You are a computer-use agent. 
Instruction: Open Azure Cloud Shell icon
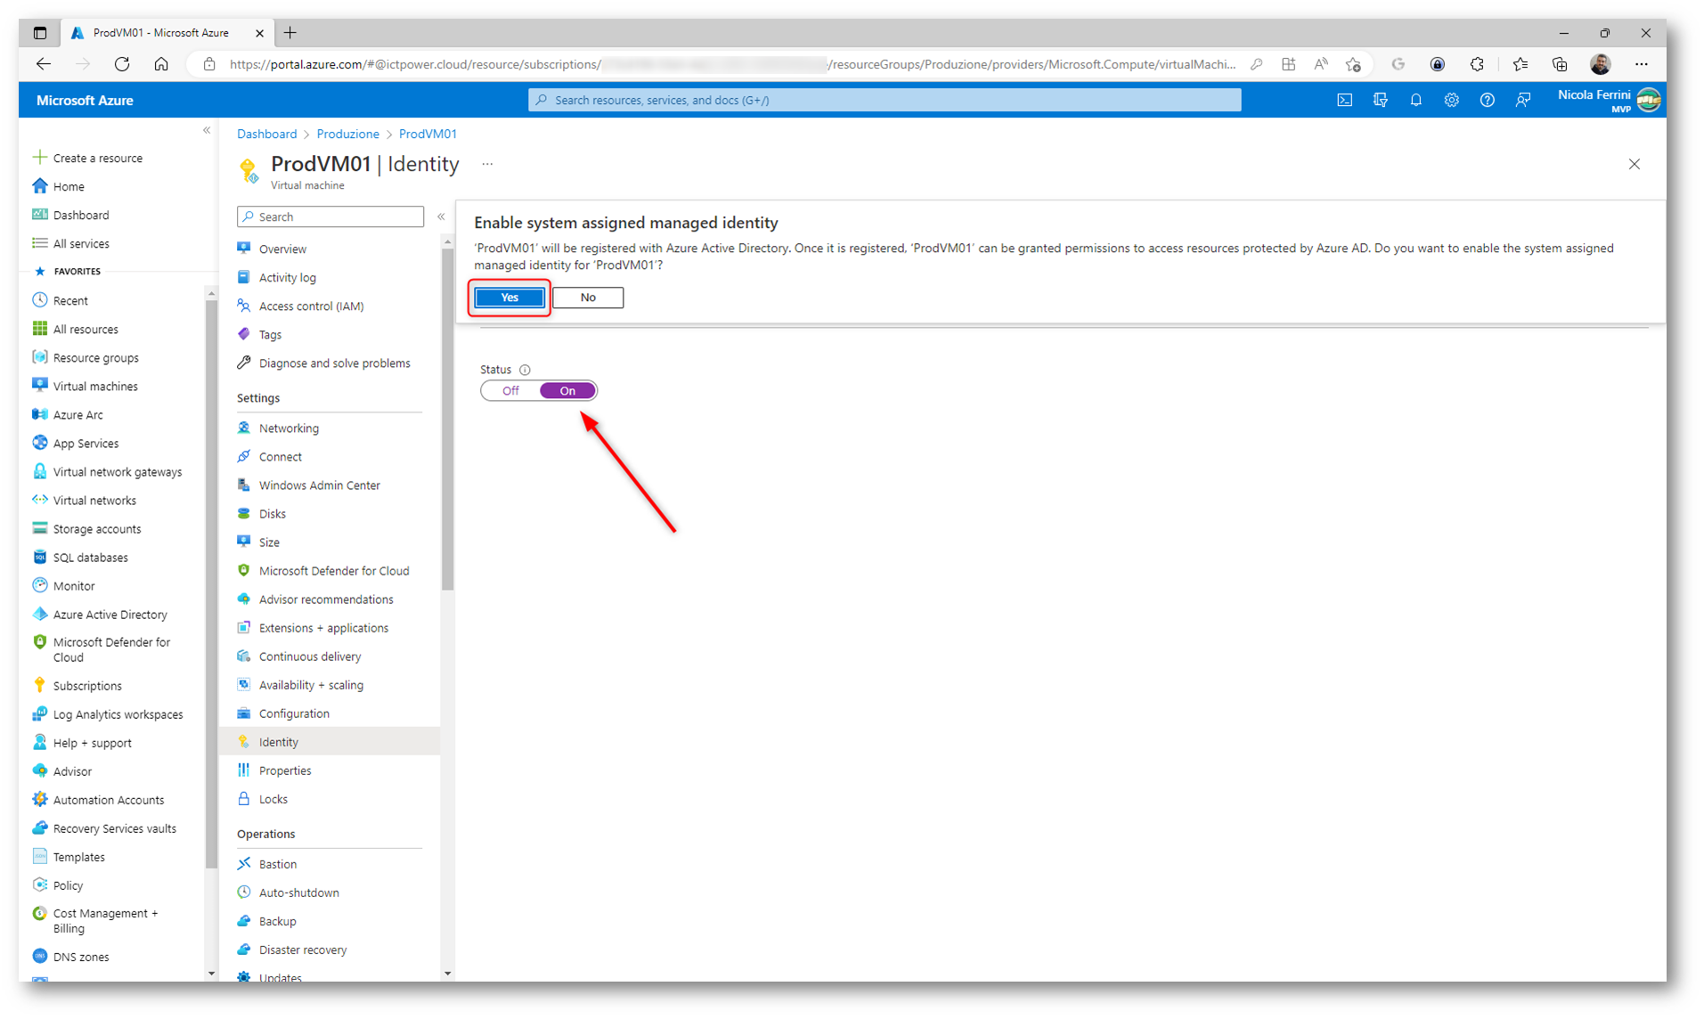click(x=1344, y=101)
